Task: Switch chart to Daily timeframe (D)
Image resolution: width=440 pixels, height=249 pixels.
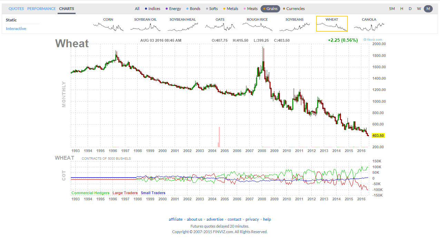Action: 410,9
